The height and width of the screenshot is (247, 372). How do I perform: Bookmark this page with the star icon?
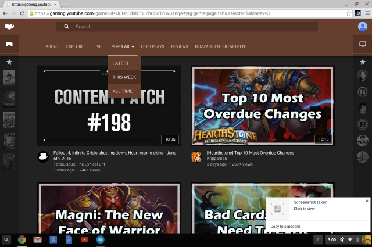[349, 12]
